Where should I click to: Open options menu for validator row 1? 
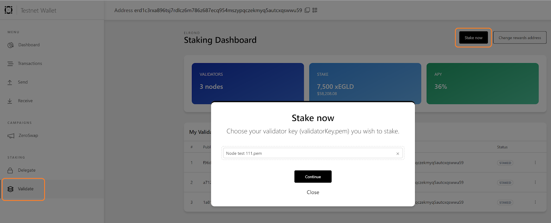coord(535,163)
